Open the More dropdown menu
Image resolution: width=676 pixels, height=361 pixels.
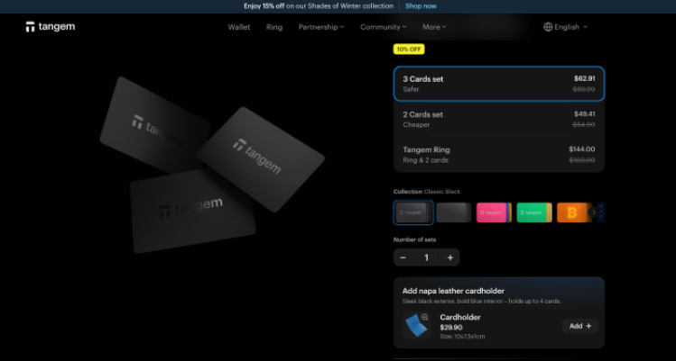[434, 27]
